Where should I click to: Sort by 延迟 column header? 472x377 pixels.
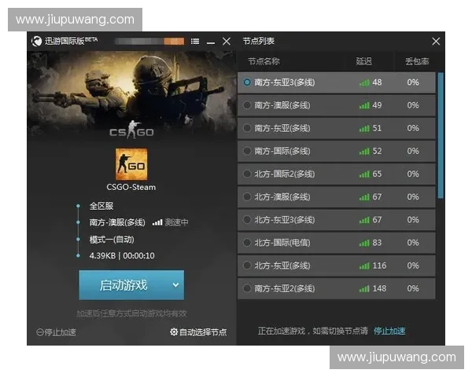click(x=363, y=61)
